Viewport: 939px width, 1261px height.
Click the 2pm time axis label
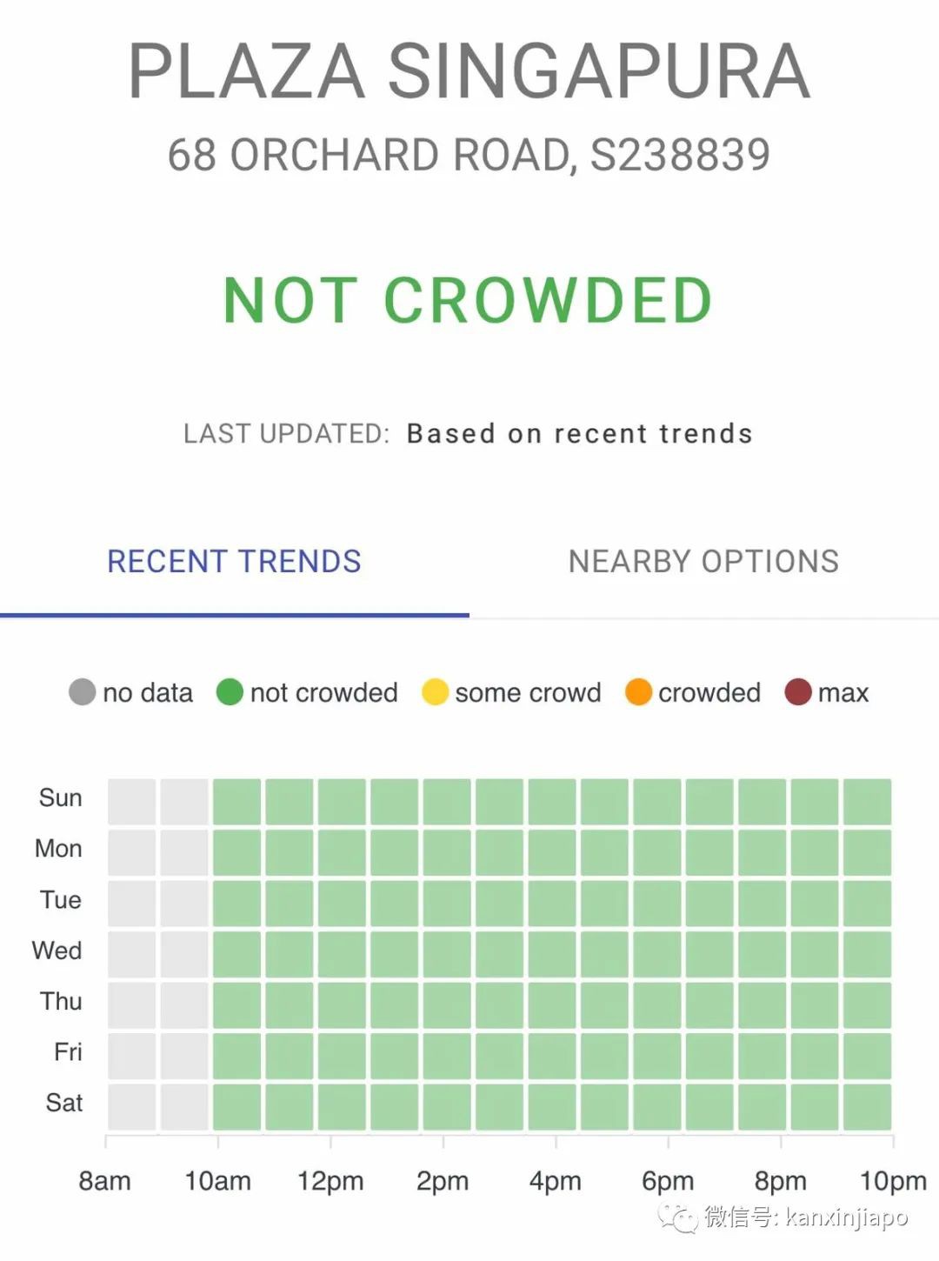(443, 1181)
